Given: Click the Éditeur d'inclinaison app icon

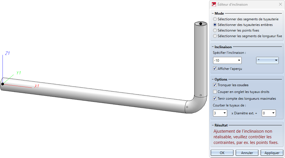Looking at the screenshot, I should pyautogui.click(x=214, y=4).
